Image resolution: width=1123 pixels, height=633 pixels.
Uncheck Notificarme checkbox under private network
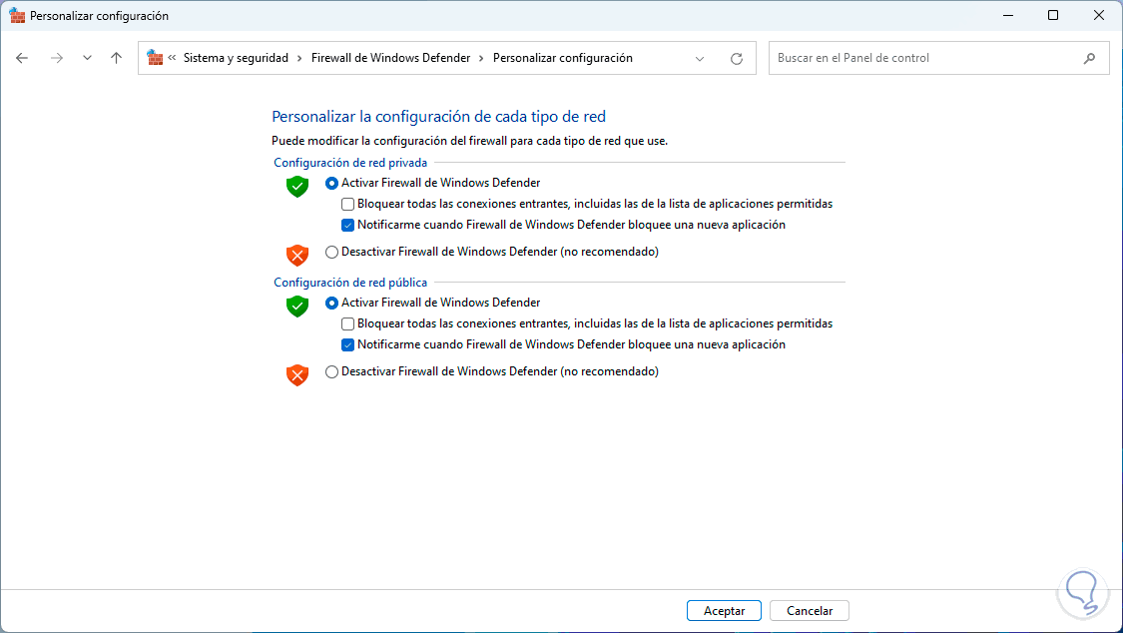click(x=347, y=225)
